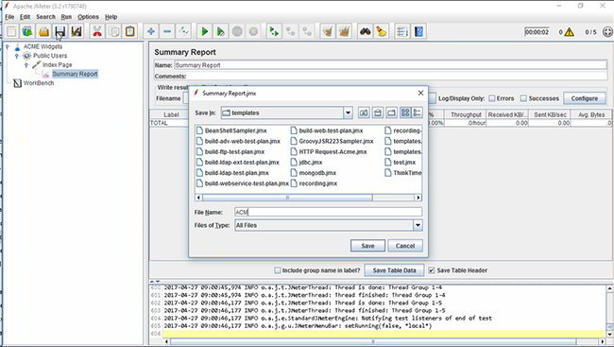The height and width of the screenshot is (347, 614).
Task: Click Start No Pauses toolbar icon
Action: click(221, 31)
